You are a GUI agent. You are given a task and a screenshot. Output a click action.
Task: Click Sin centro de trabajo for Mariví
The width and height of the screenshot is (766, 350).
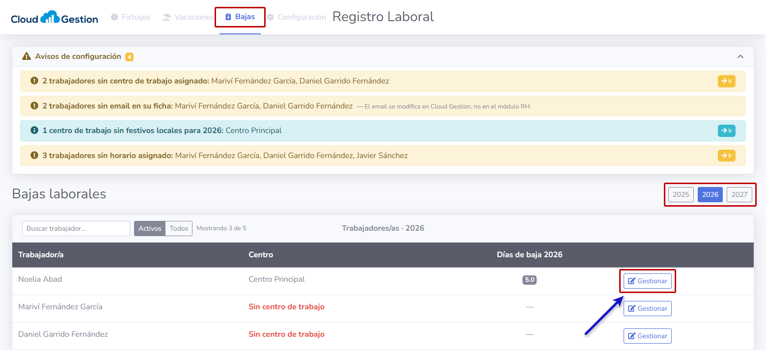pos(287,307)
